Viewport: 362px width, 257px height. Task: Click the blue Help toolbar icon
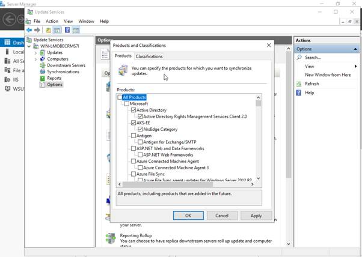coord(67,30)
